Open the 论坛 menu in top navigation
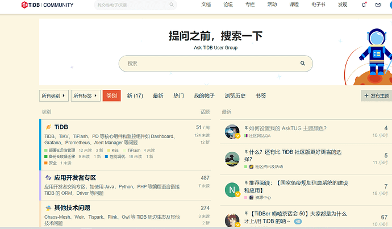 point(228,5)
